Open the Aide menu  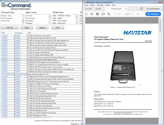[x=113, y=5]
